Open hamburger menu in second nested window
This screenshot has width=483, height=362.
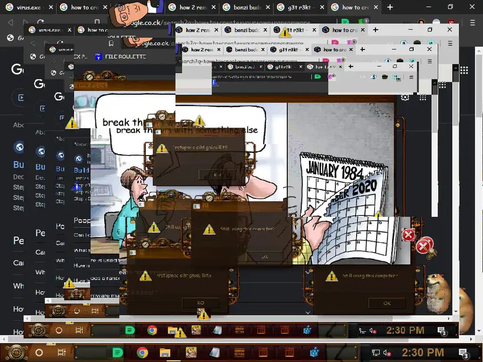pyautogui.click(x=450, y=43)
